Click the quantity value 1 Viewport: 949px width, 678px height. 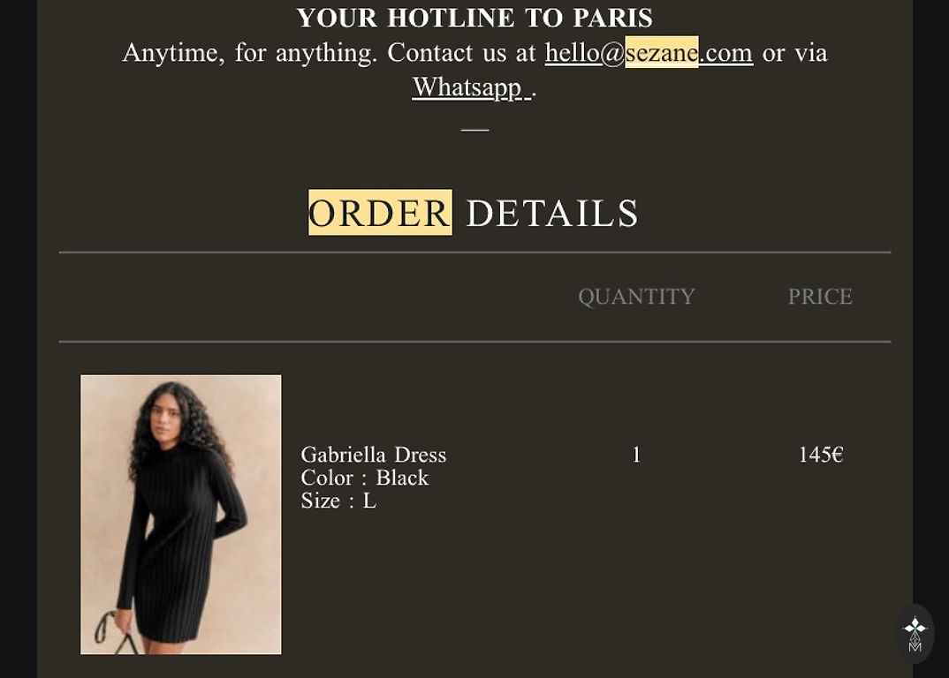tap(636, 455)
